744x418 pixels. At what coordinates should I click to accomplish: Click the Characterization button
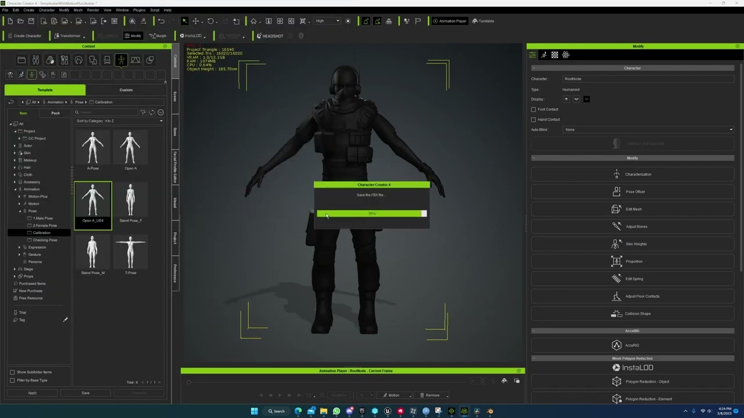pyautogui.click(x=632, y=174)
